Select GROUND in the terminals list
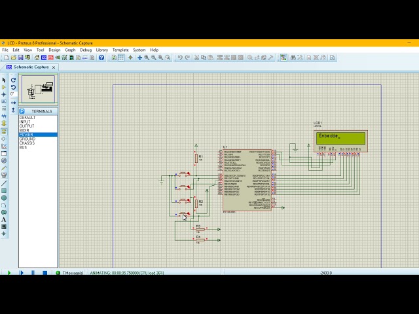This screenshot has width=419, height=314. coord(27,139)
